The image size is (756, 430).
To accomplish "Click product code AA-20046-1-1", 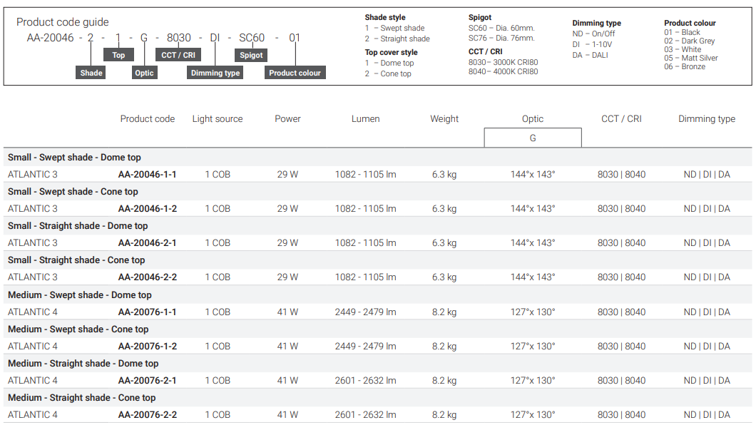I will click(x=147, y=175).
